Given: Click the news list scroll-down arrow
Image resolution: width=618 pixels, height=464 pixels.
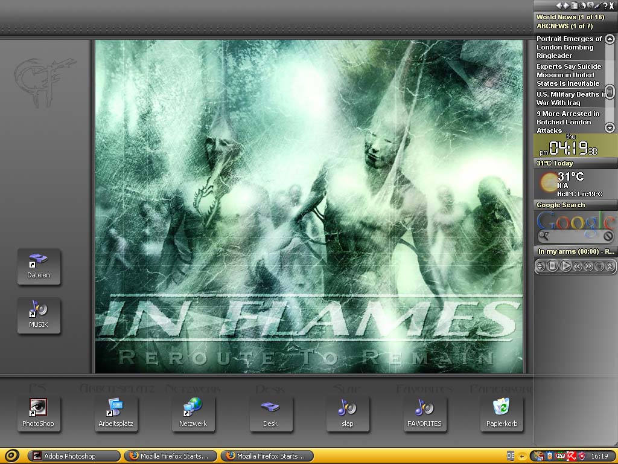Looking at the screenshot, I should 610,127.
